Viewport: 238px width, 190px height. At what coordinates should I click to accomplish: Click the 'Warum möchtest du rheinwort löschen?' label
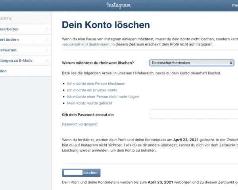tap(98, 63)
